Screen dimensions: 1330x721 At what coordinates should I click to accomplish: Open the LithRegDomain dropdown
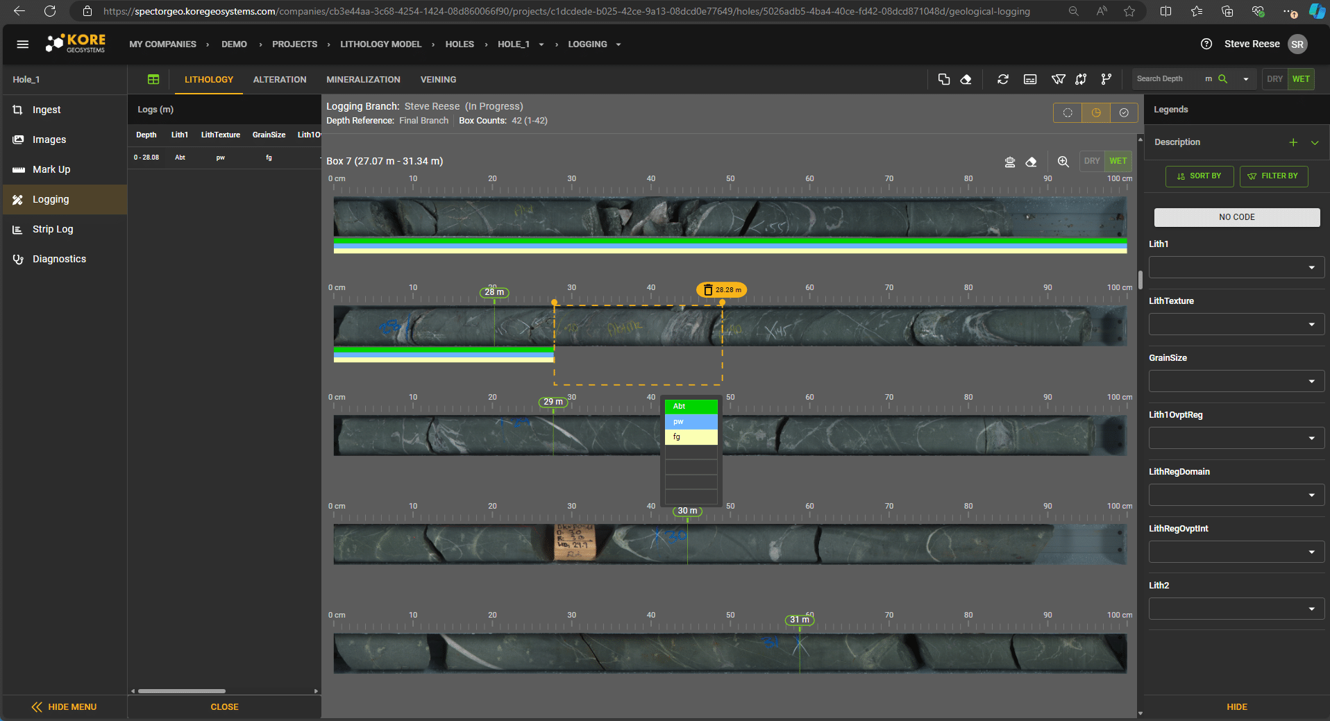click(x=1236, y=495)
